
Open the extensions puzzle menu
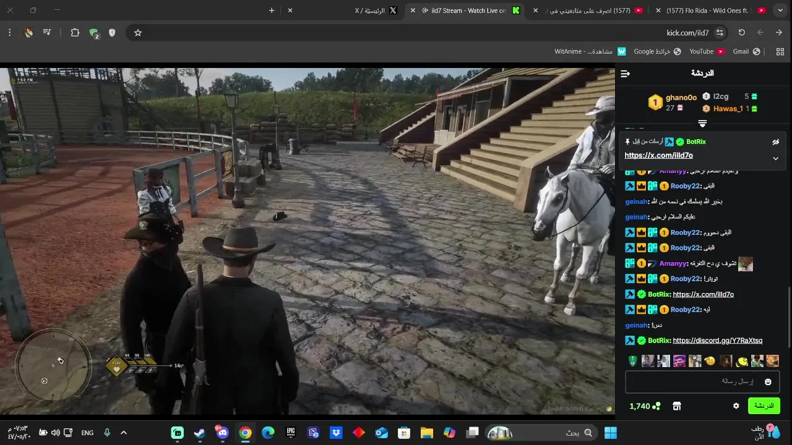coord(75,33)
